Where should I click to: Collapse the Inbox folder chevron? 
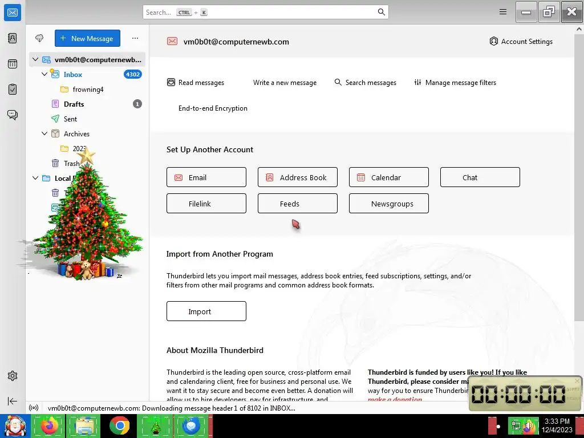[x=44, y=74]
